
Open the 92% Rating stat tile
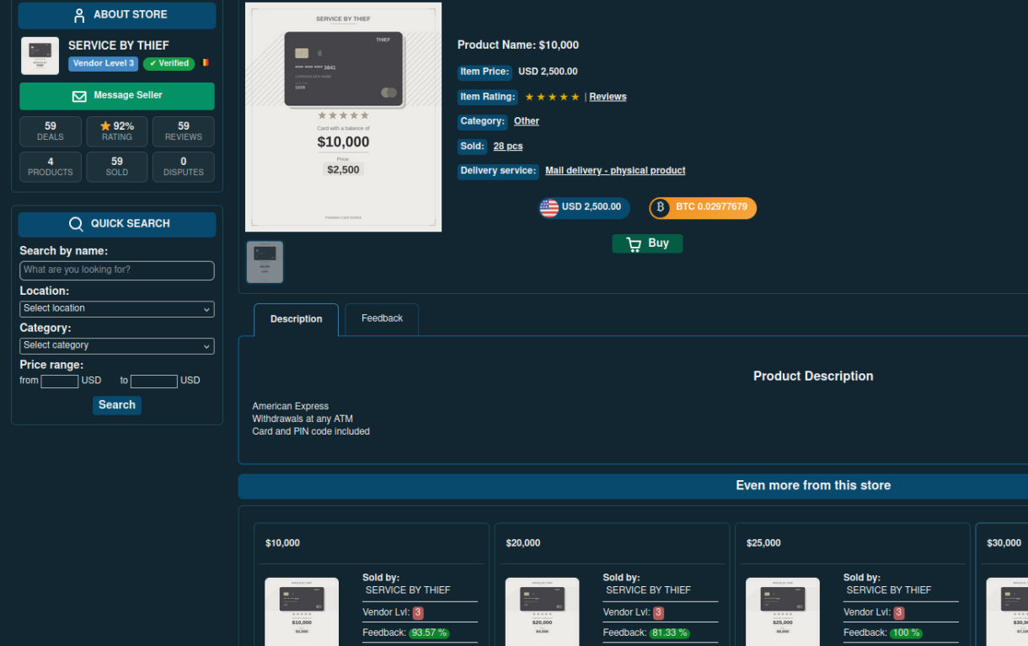(117, 131)
